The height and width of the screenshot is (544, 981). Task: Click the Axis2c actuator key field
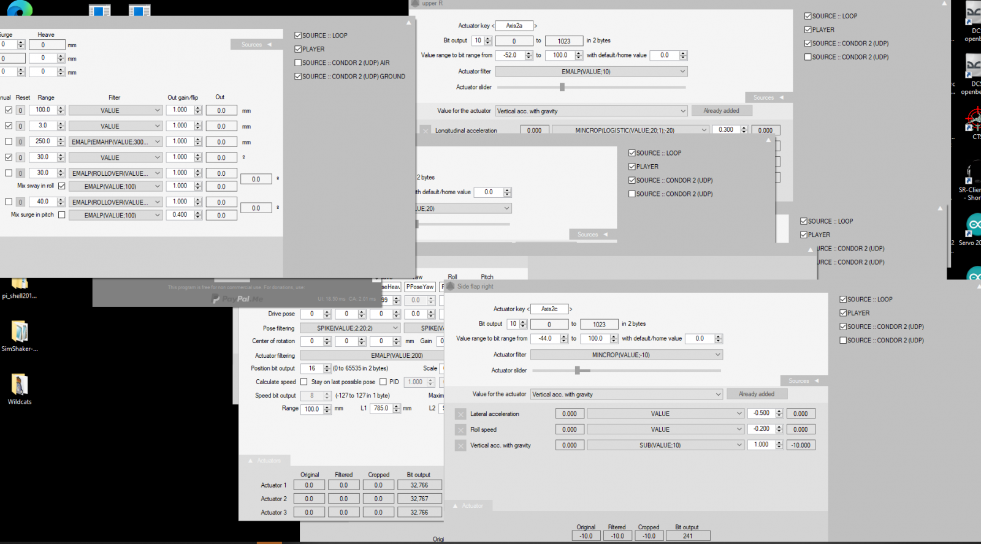coord(549,309)
